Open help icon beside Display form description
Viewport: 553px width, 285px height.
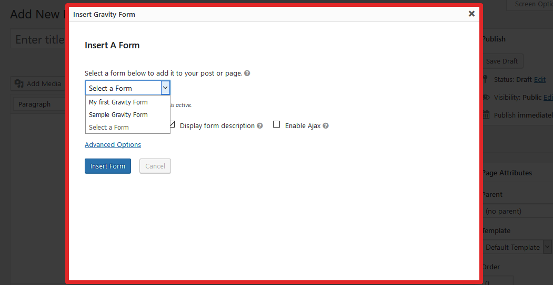pyautogui.click(x=260, y=125)
